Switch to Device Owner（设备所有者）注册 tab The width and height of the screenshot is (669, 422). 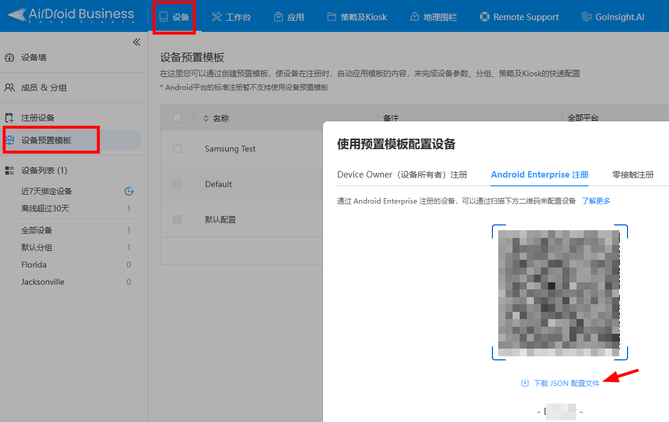pos(402,175)
